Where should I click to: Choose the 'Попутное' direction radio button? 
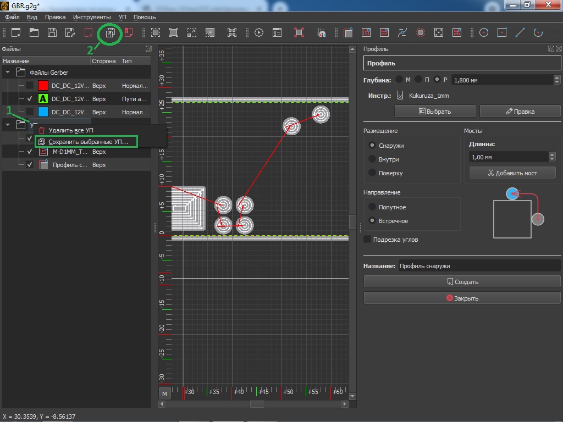click(372, 207)
